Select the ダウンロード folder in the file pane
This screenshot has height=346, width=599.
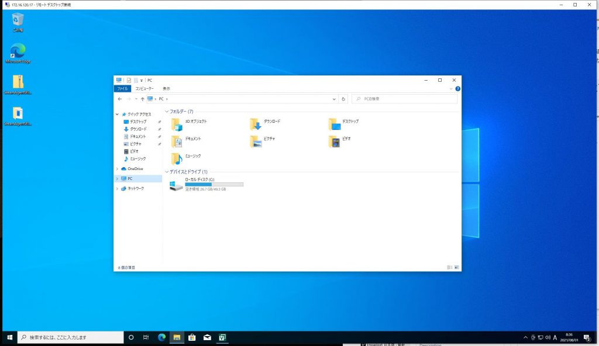[x=265, y=124]
